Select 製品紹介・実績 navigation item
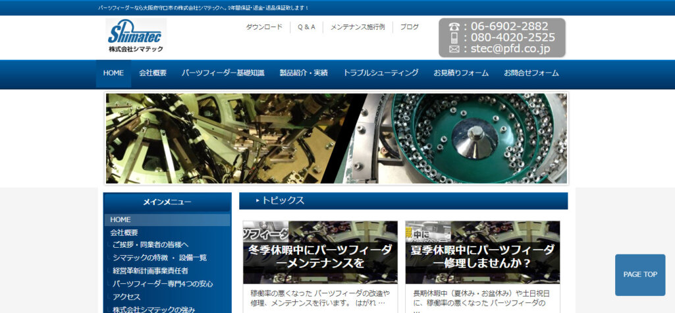Image resolution: width=675 pixels, height=313 pixels. click(304, 73)
